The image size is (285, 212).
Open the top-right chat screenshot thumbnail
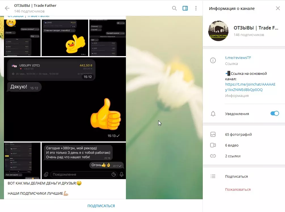click(107, 38)
